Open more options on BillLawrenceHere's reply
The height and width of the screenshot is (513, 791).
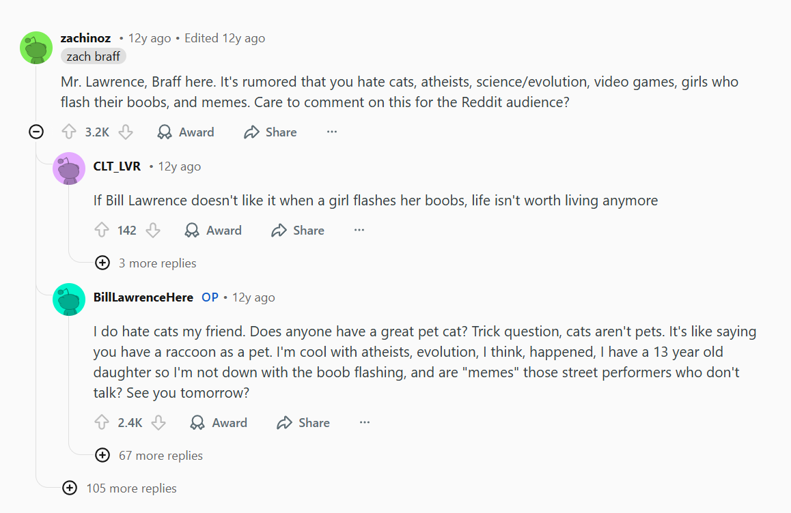(365, 423)
